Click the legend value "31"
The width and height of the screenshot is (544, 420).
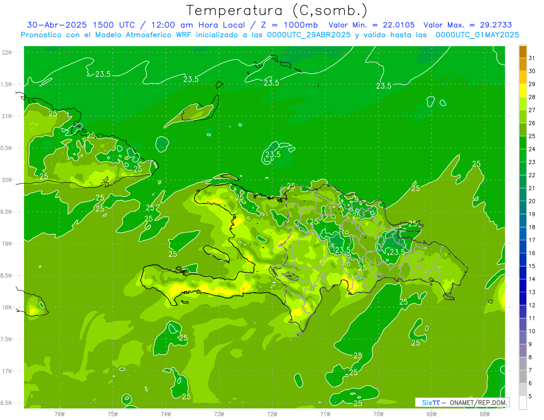point(532,58)
